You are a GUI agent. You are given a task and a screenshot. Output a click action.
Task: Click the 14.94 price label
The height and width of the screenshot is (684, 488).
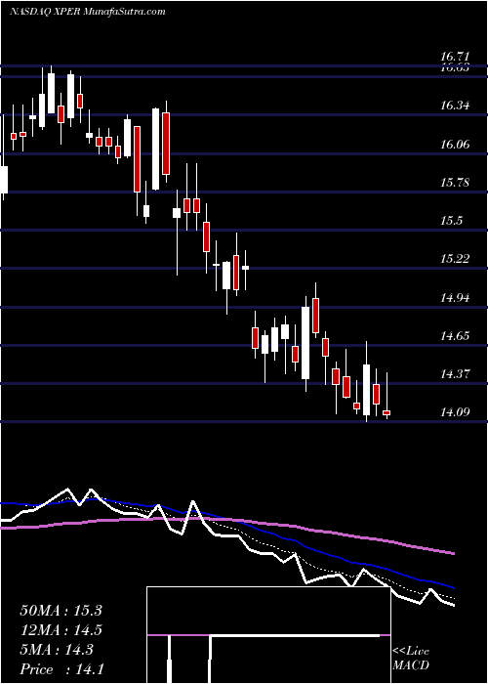point(455,298)
